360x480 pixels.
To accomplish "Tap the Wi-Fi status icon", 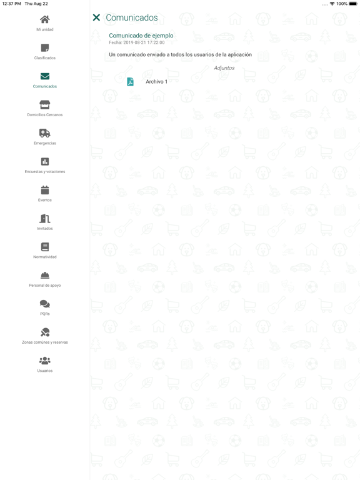I will 332,4.
